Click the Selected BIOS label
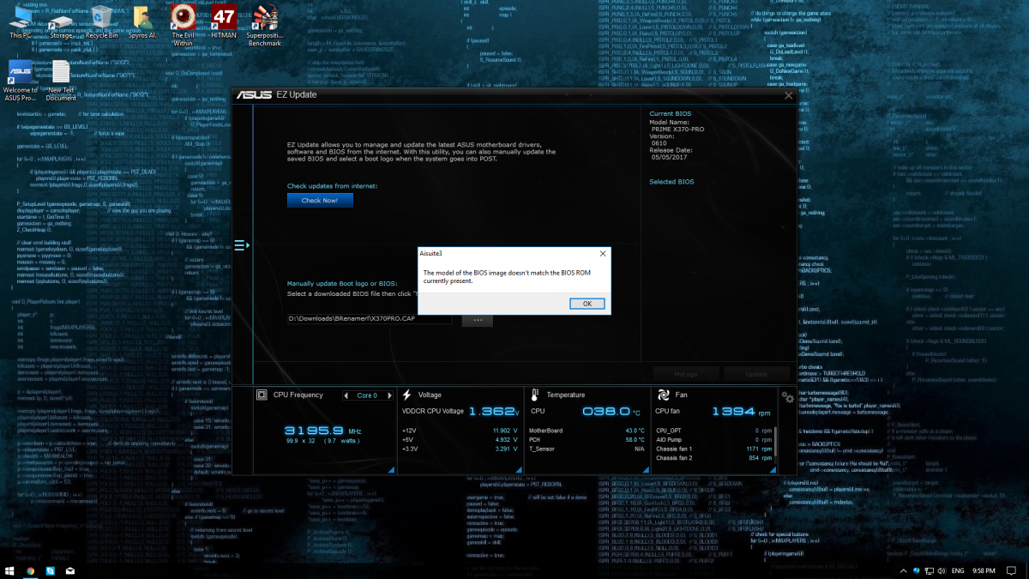 (x=671, y=182)
